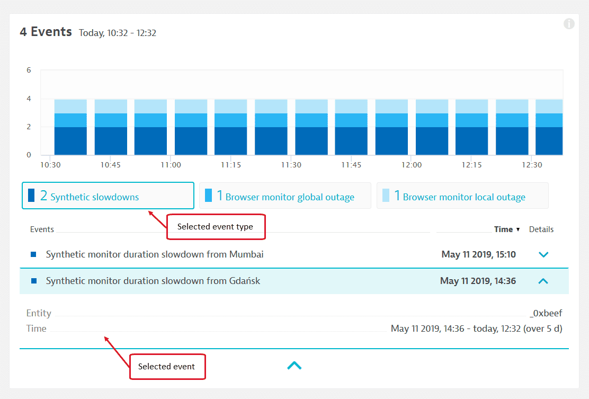The width and height of the screenshot is (589, 399).
Task: Open Synthetic monitor duration slowdown from Gdańsk
Action: tap(153, 281)
